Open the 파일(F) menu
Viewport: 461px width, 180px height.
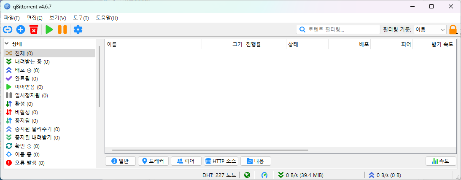click(x=12, y=18)
